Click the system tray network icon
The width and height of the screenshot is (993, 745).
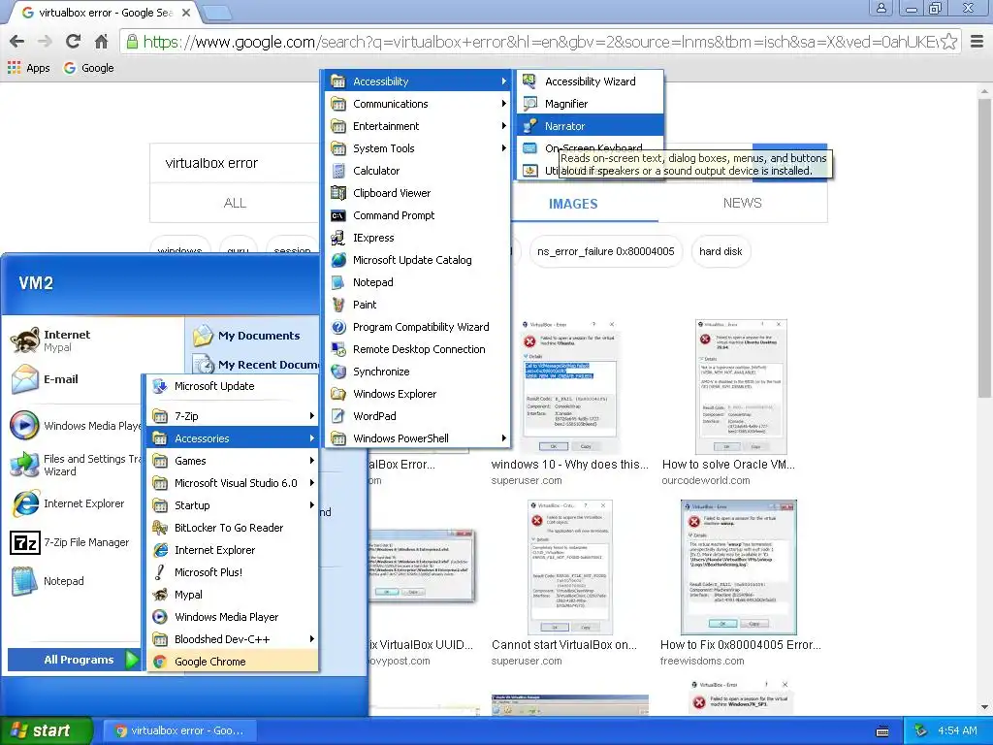point(921,731)
